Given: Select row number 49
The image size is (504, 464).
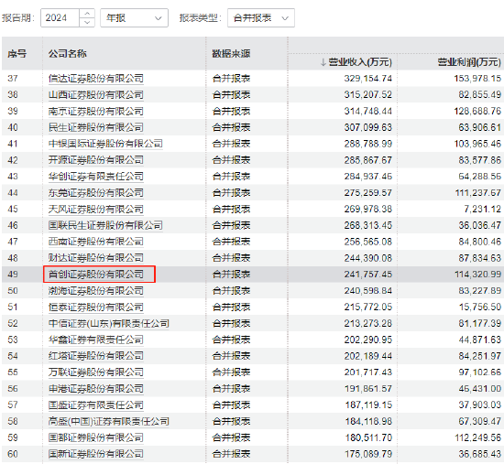Looking at the screenshot, I should 13,275.
